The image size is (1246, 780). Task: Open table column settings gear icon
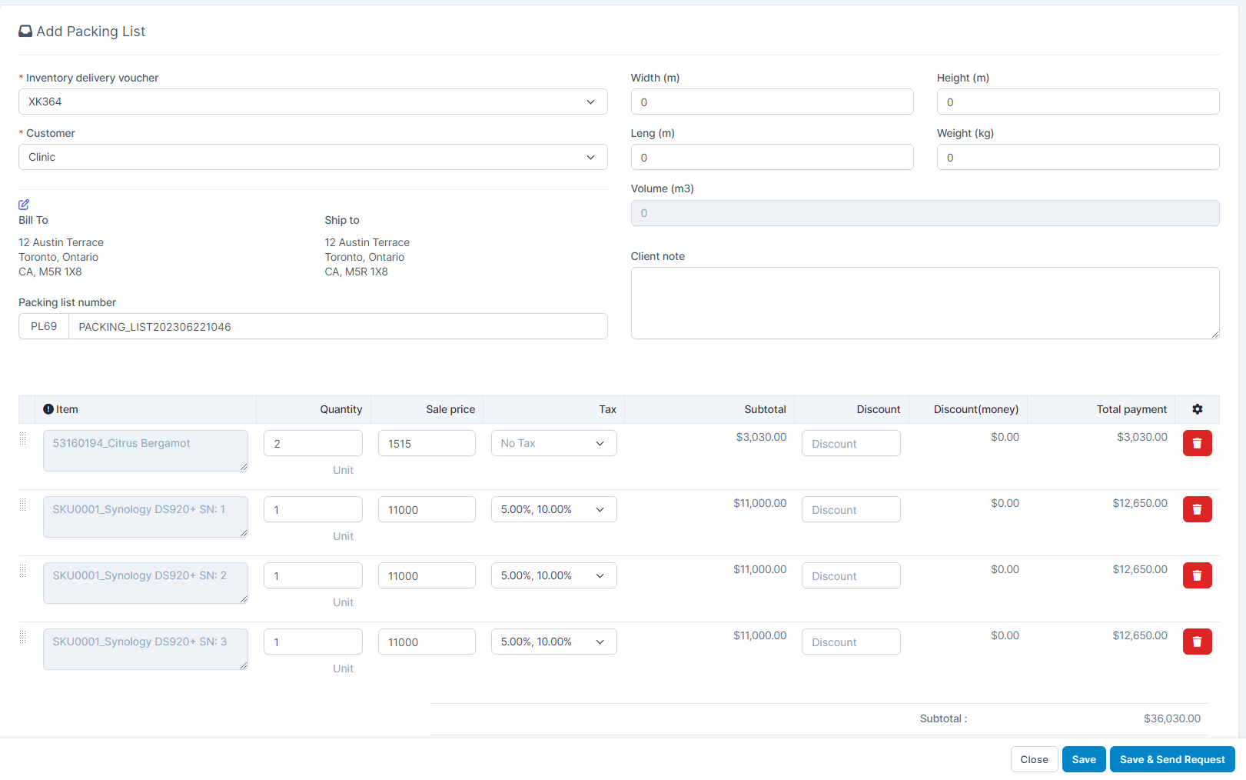[1197, 409]
